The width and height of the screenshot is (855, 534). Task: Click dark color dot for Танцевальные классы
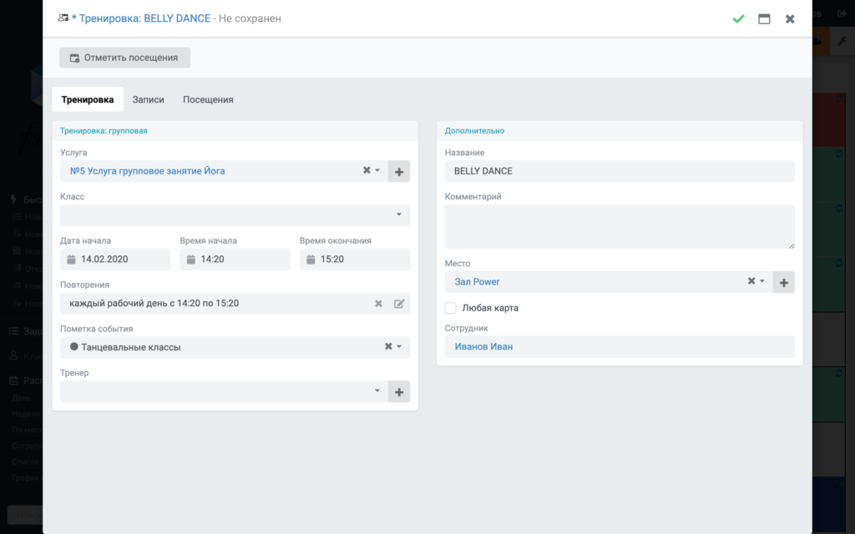(x=74, y=346)
